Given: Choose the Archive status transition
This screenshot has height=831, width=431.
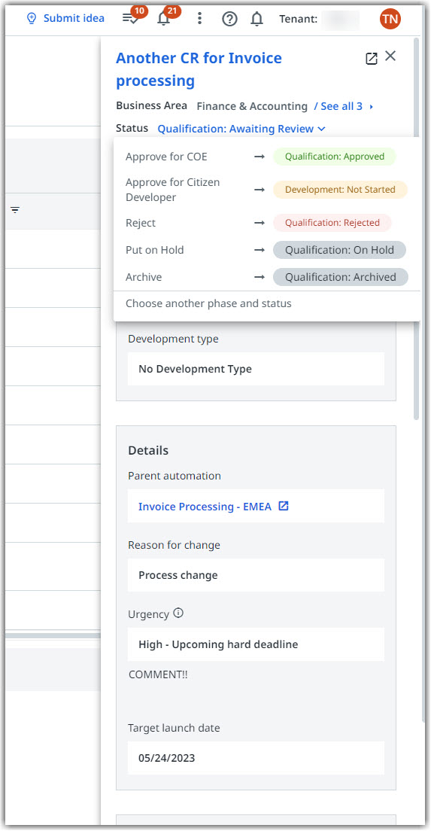Looking at the screenshot, I should tap(267, 277).
